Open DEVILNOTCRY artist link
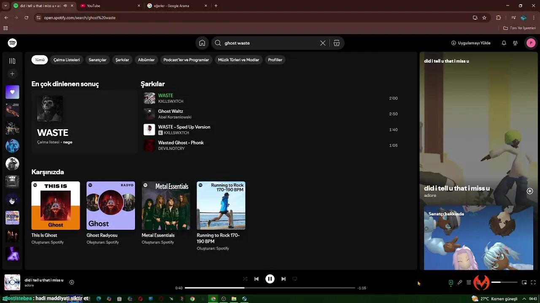The image size is (540, 303). click(171, 149)
